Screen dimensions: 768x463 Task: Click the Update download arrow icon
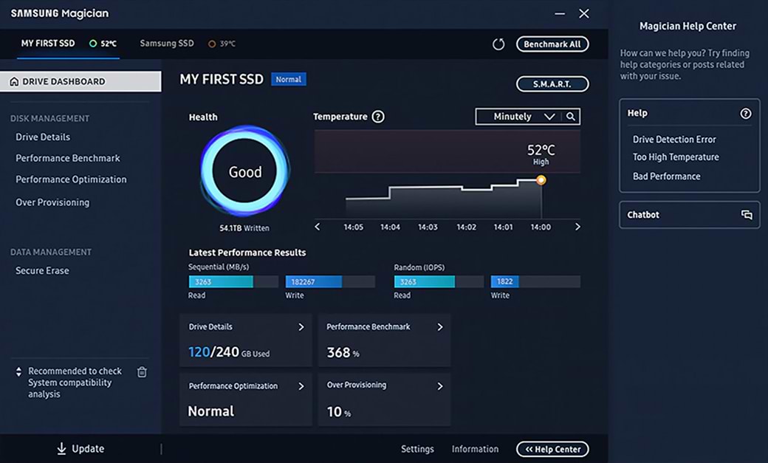click(x=61, y=448)
